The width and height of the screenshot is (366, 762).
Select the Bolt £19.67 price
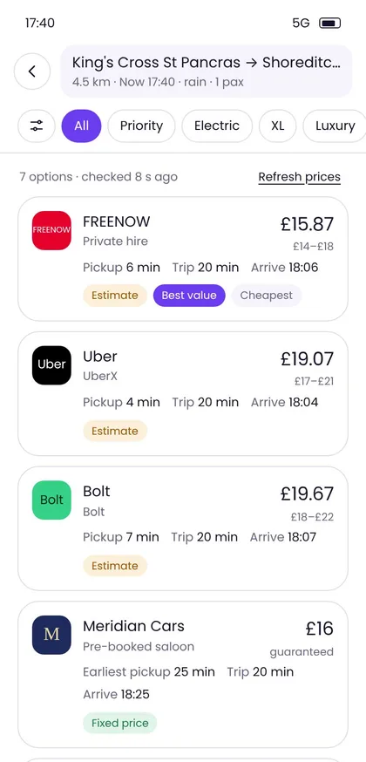[x=307, y=493]
